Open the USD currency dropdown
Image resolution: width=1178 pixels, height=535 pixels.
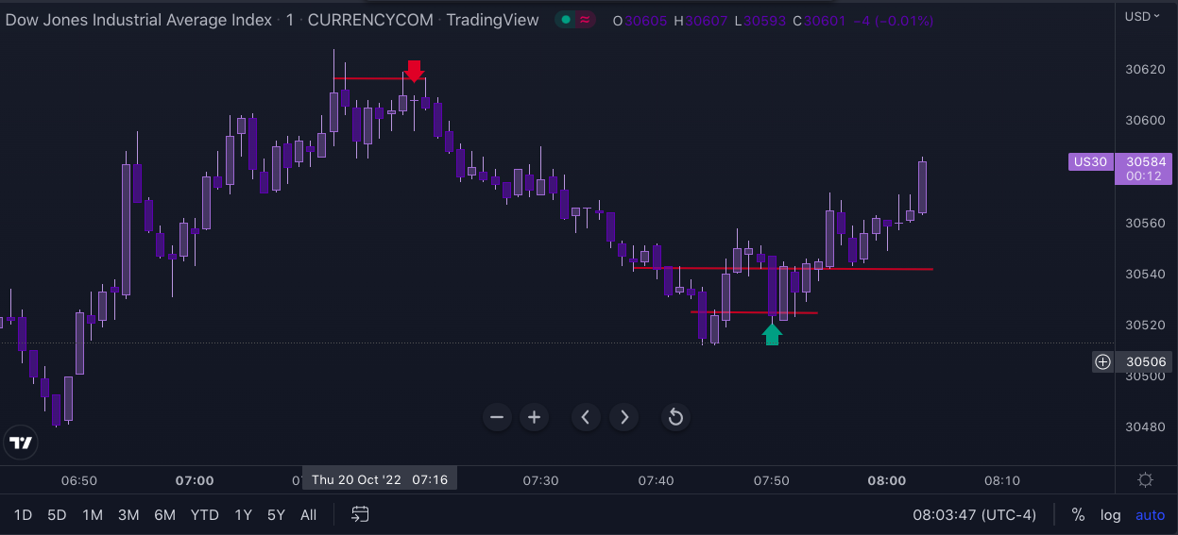(x=1142, y=16)
